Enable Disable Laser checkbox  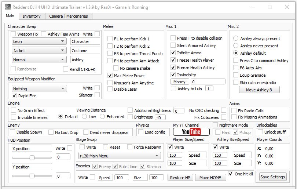[110, 89]
